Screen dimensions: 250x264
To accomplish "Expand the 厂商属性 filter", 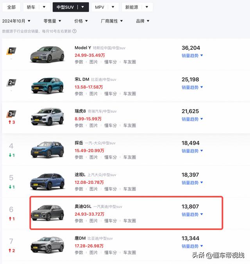I will pyautogui.click(x=112, y=21).
